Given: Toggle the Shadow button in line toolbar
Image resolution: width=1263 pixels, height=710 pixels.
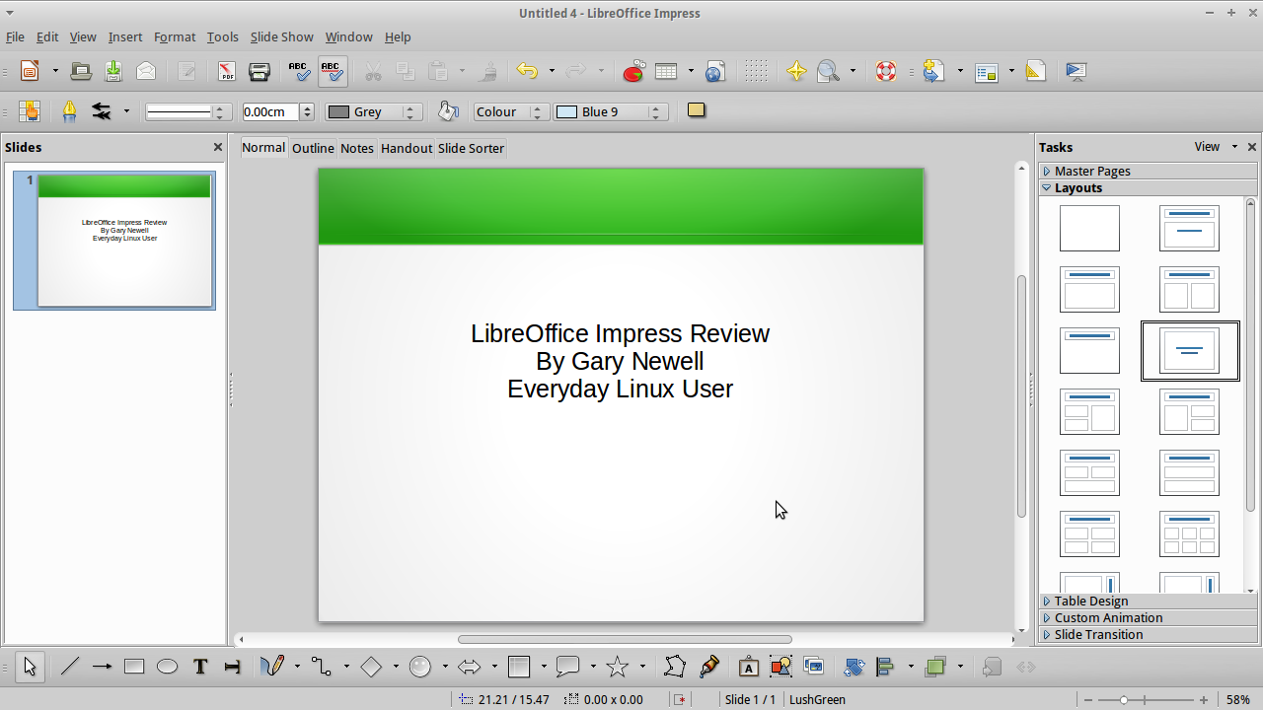Looking at the screenshot, I should click(x=697, y=110).
